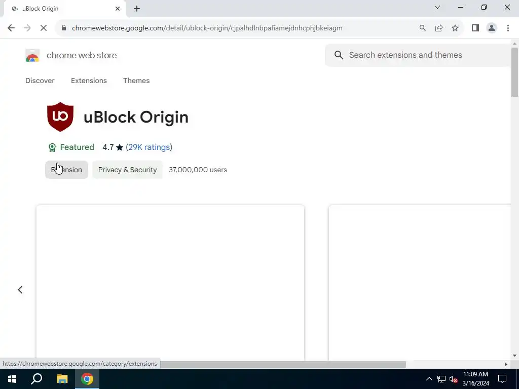Close the uBlock Origin tab
Image resolution: width=519 pixels, height=389 pixels.
pos(118,9)
